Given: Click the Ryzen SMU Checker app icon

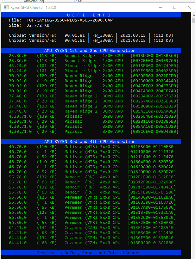Looking at the screenshot, I should tap(6, 8).
